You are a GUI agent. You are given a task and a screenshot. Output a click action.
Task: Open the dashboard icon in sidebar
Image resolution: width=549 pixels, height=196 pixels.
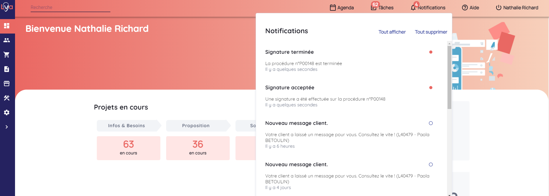point(7,26)
